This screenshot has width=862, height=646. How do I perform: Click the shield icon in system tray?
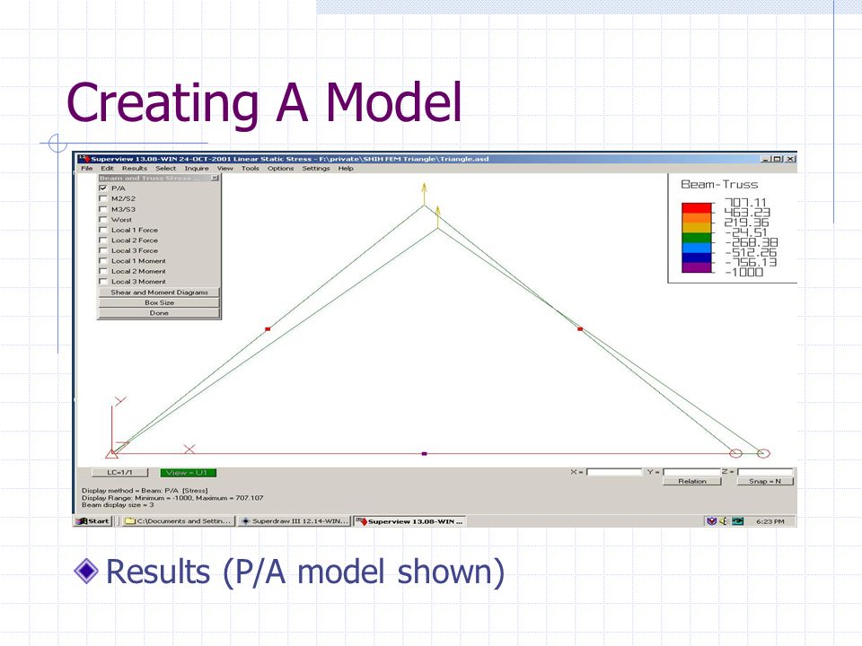[x=712, y=520]
